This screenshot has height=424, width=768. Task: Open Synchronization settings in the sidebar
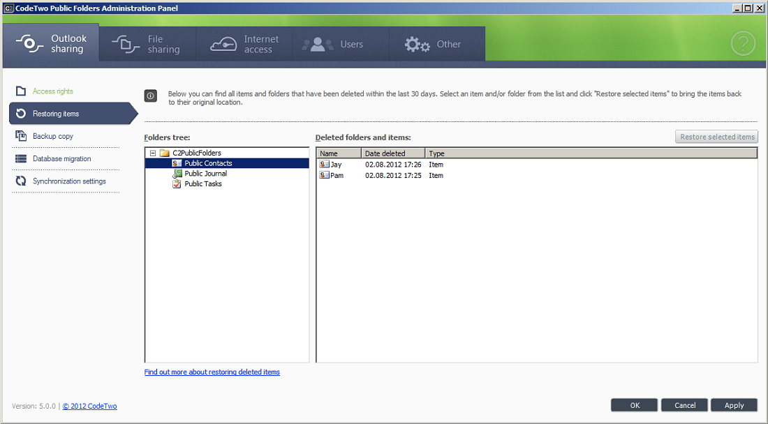click(69, 181)
